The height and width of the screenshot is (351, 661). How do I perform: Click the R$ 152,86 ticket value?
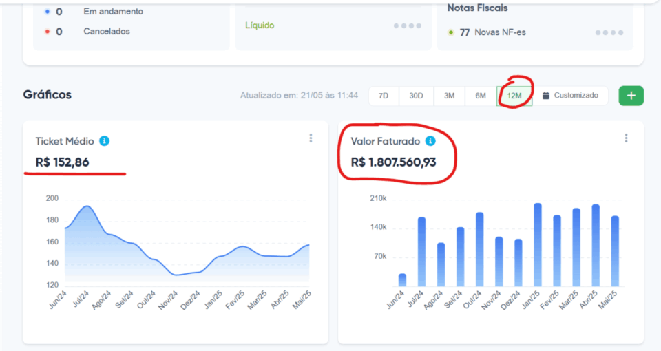coord(63,162)
